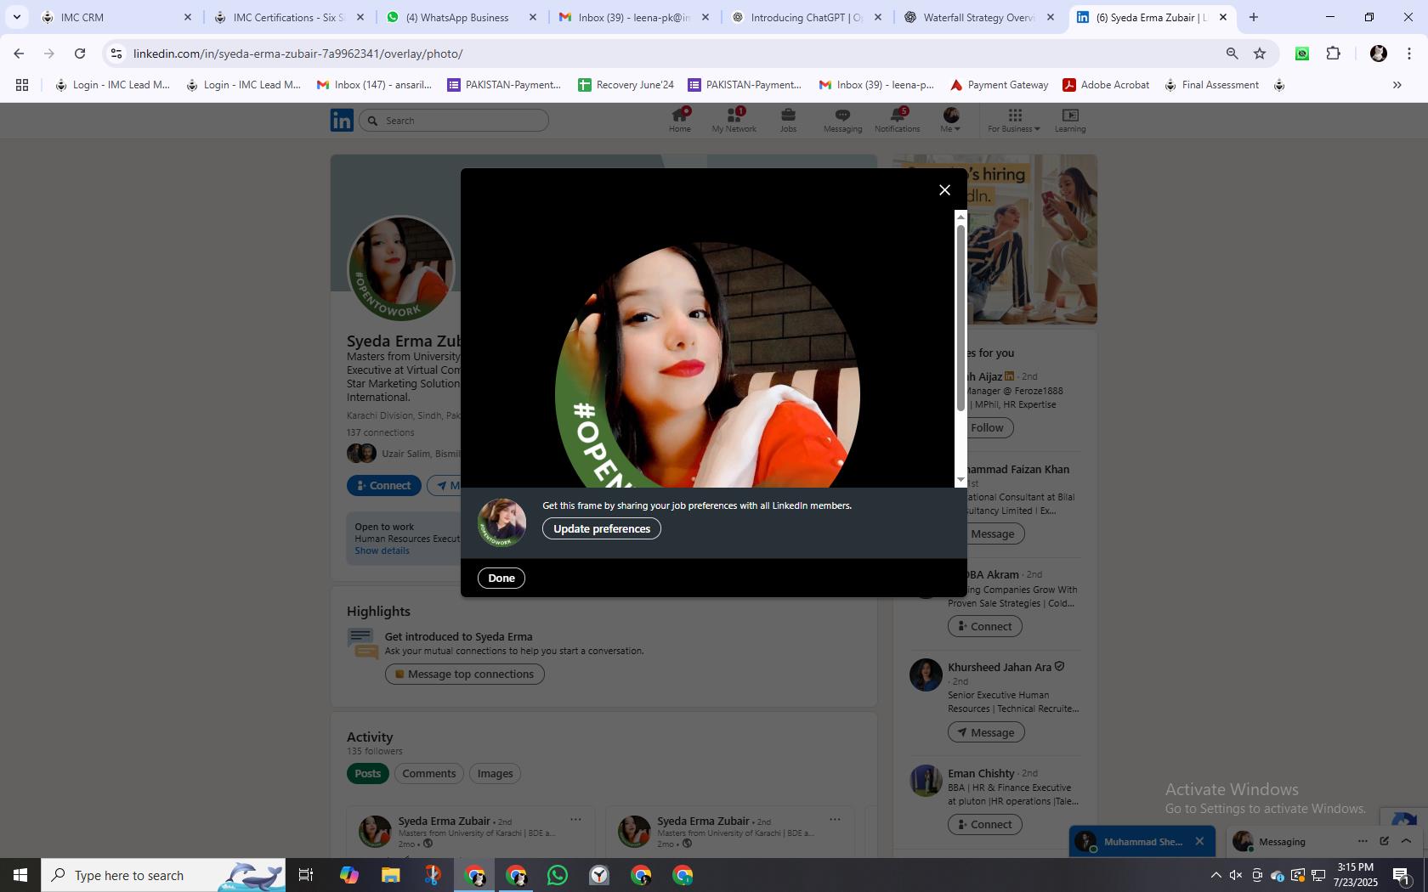This screenshot has height=892, width=1428.
Task: Open the Chrome profile avatar
Action: pyautogui.click(x=1379, y=54)
